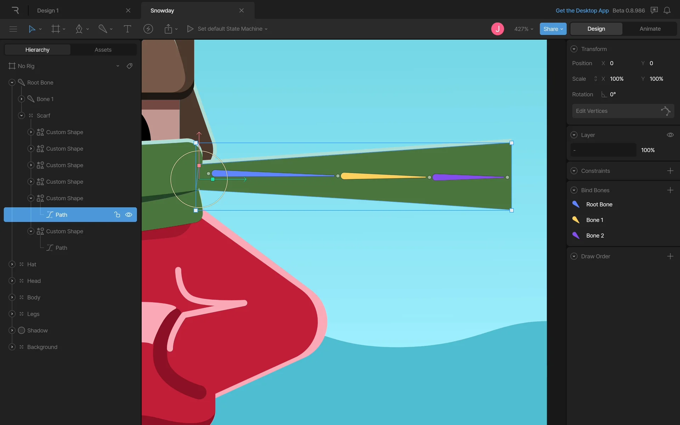
Task: Toggle visibility eye on selected Path
Action: (129, 215)
